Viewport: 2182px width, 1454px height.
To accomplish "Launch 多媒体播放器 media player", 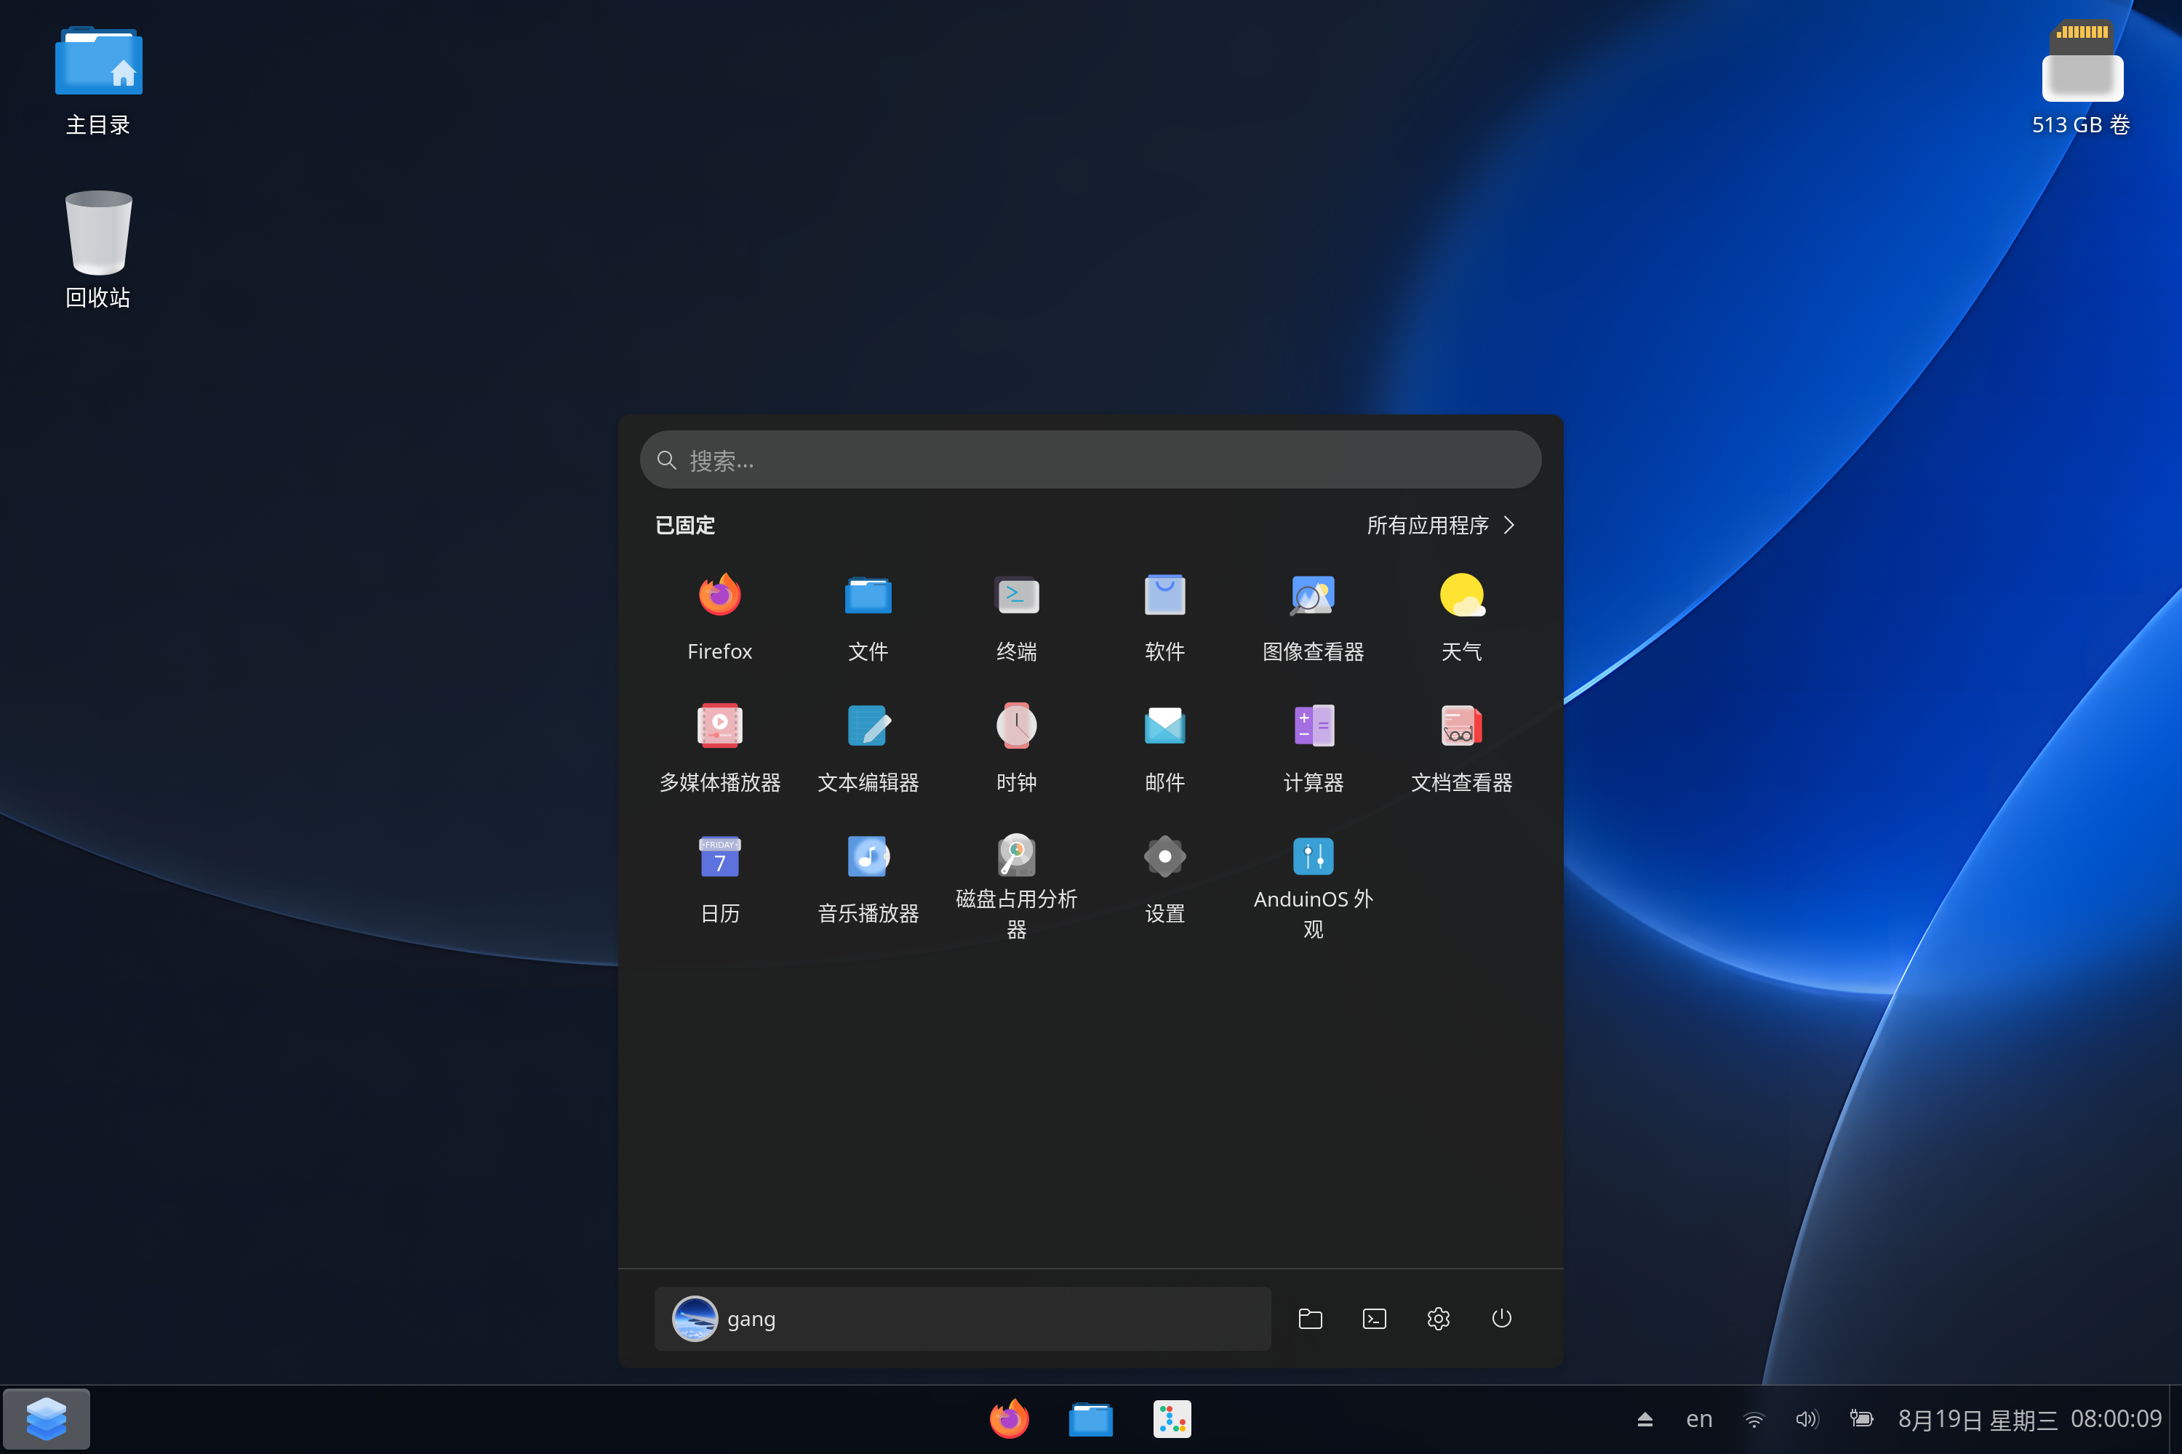I will coord(720,747).
